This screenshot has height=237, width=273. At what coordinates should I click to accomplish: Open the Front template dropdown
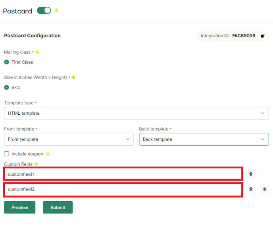(69, 139)
